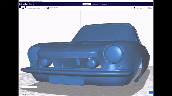
Task: Click the Fine profile layer-height icon
Action: click(135, 8)
